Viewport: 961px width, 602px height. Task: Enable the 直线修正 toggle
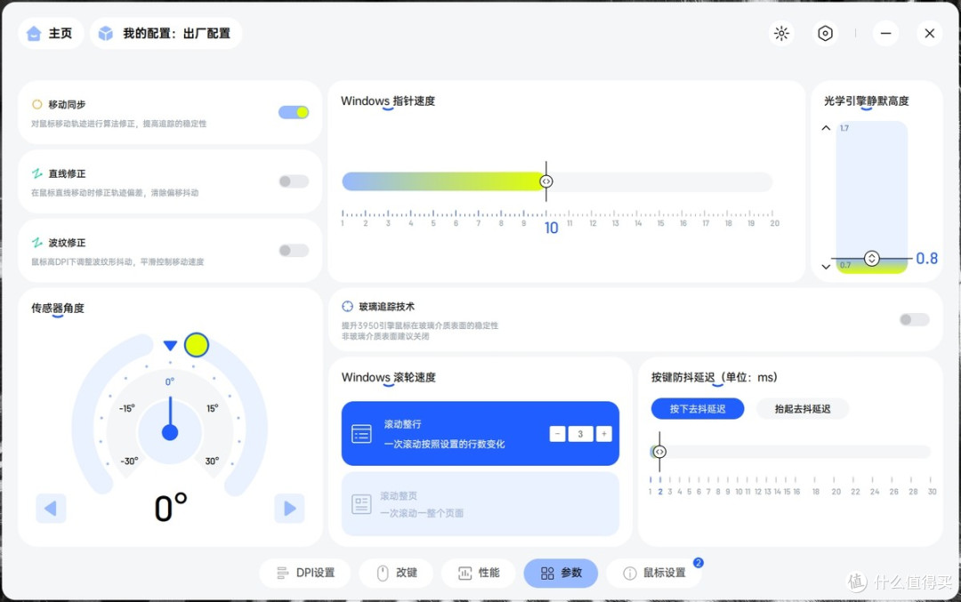tap(294, 181)
